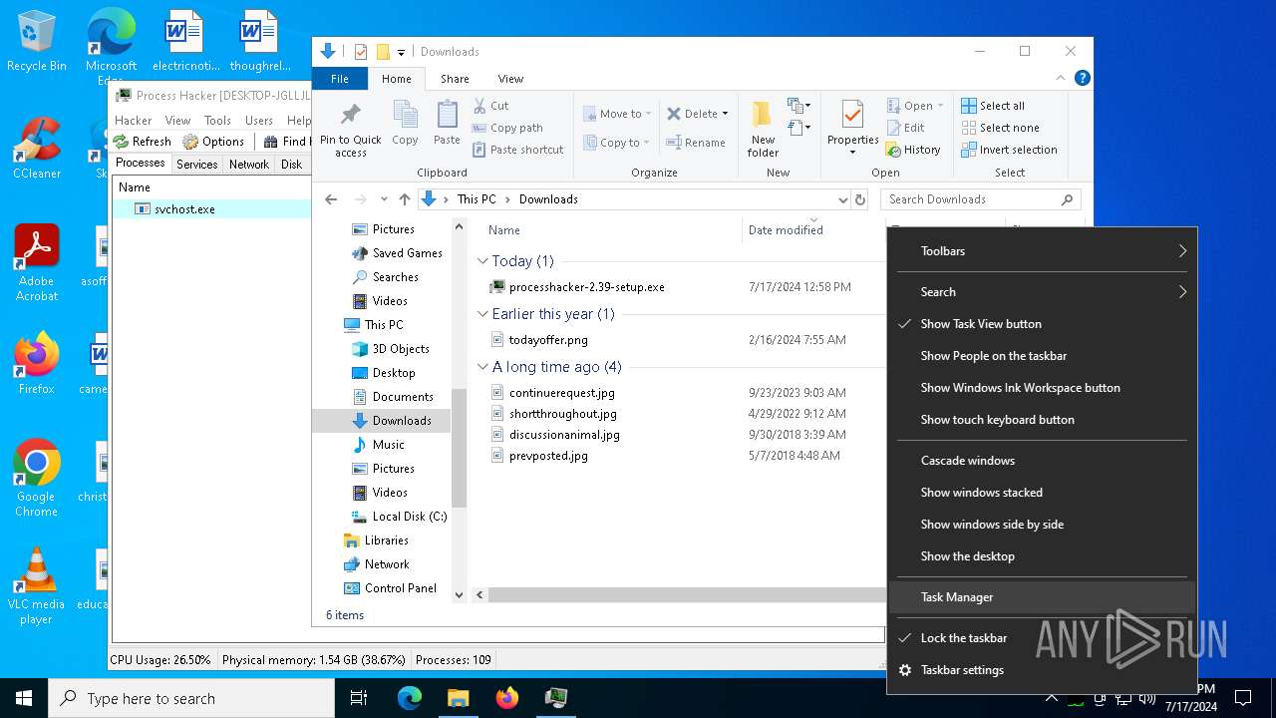Open the Copy to dropdown
1276x718 pixels.
pyautogui.click(x=616, y=143)
